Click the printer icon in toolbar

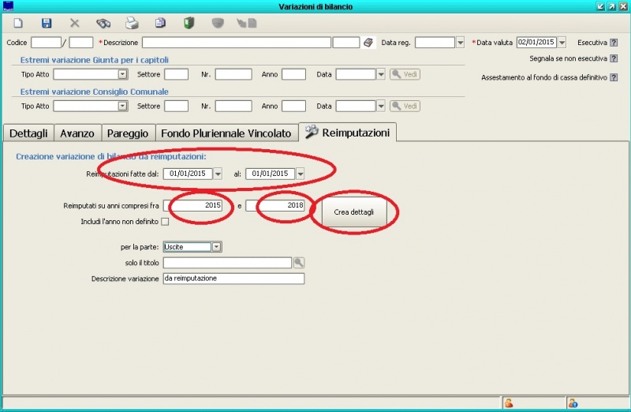point(132,24)
